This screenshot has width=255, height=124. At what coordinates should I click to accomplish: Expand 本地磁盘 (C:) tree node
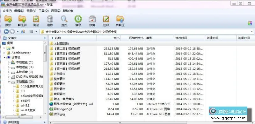click(9, 62)
